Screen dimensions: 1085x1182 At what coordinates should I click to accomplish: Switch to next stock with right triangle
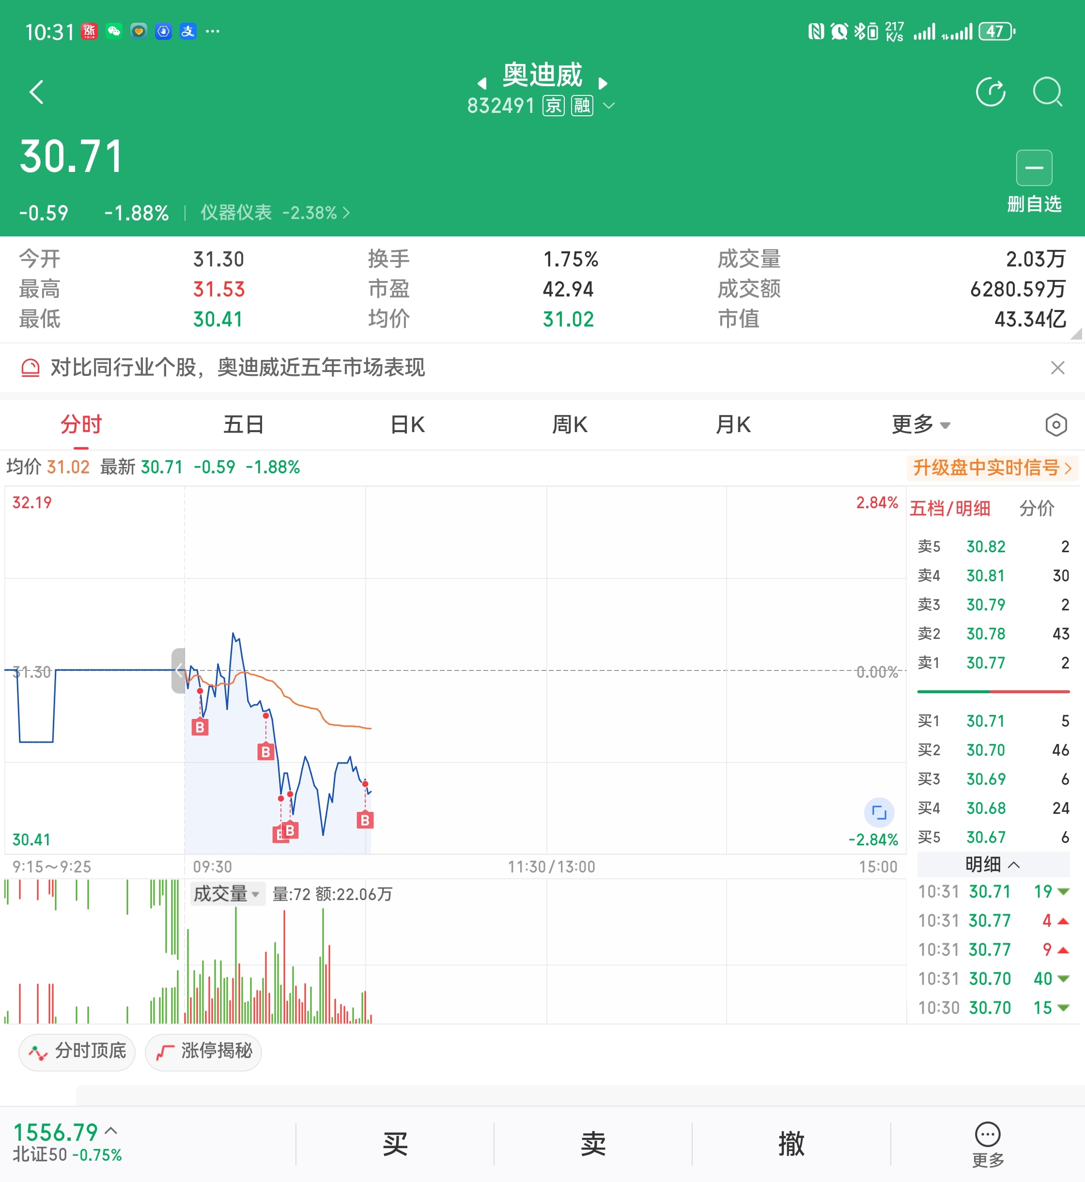coord(603,83)
